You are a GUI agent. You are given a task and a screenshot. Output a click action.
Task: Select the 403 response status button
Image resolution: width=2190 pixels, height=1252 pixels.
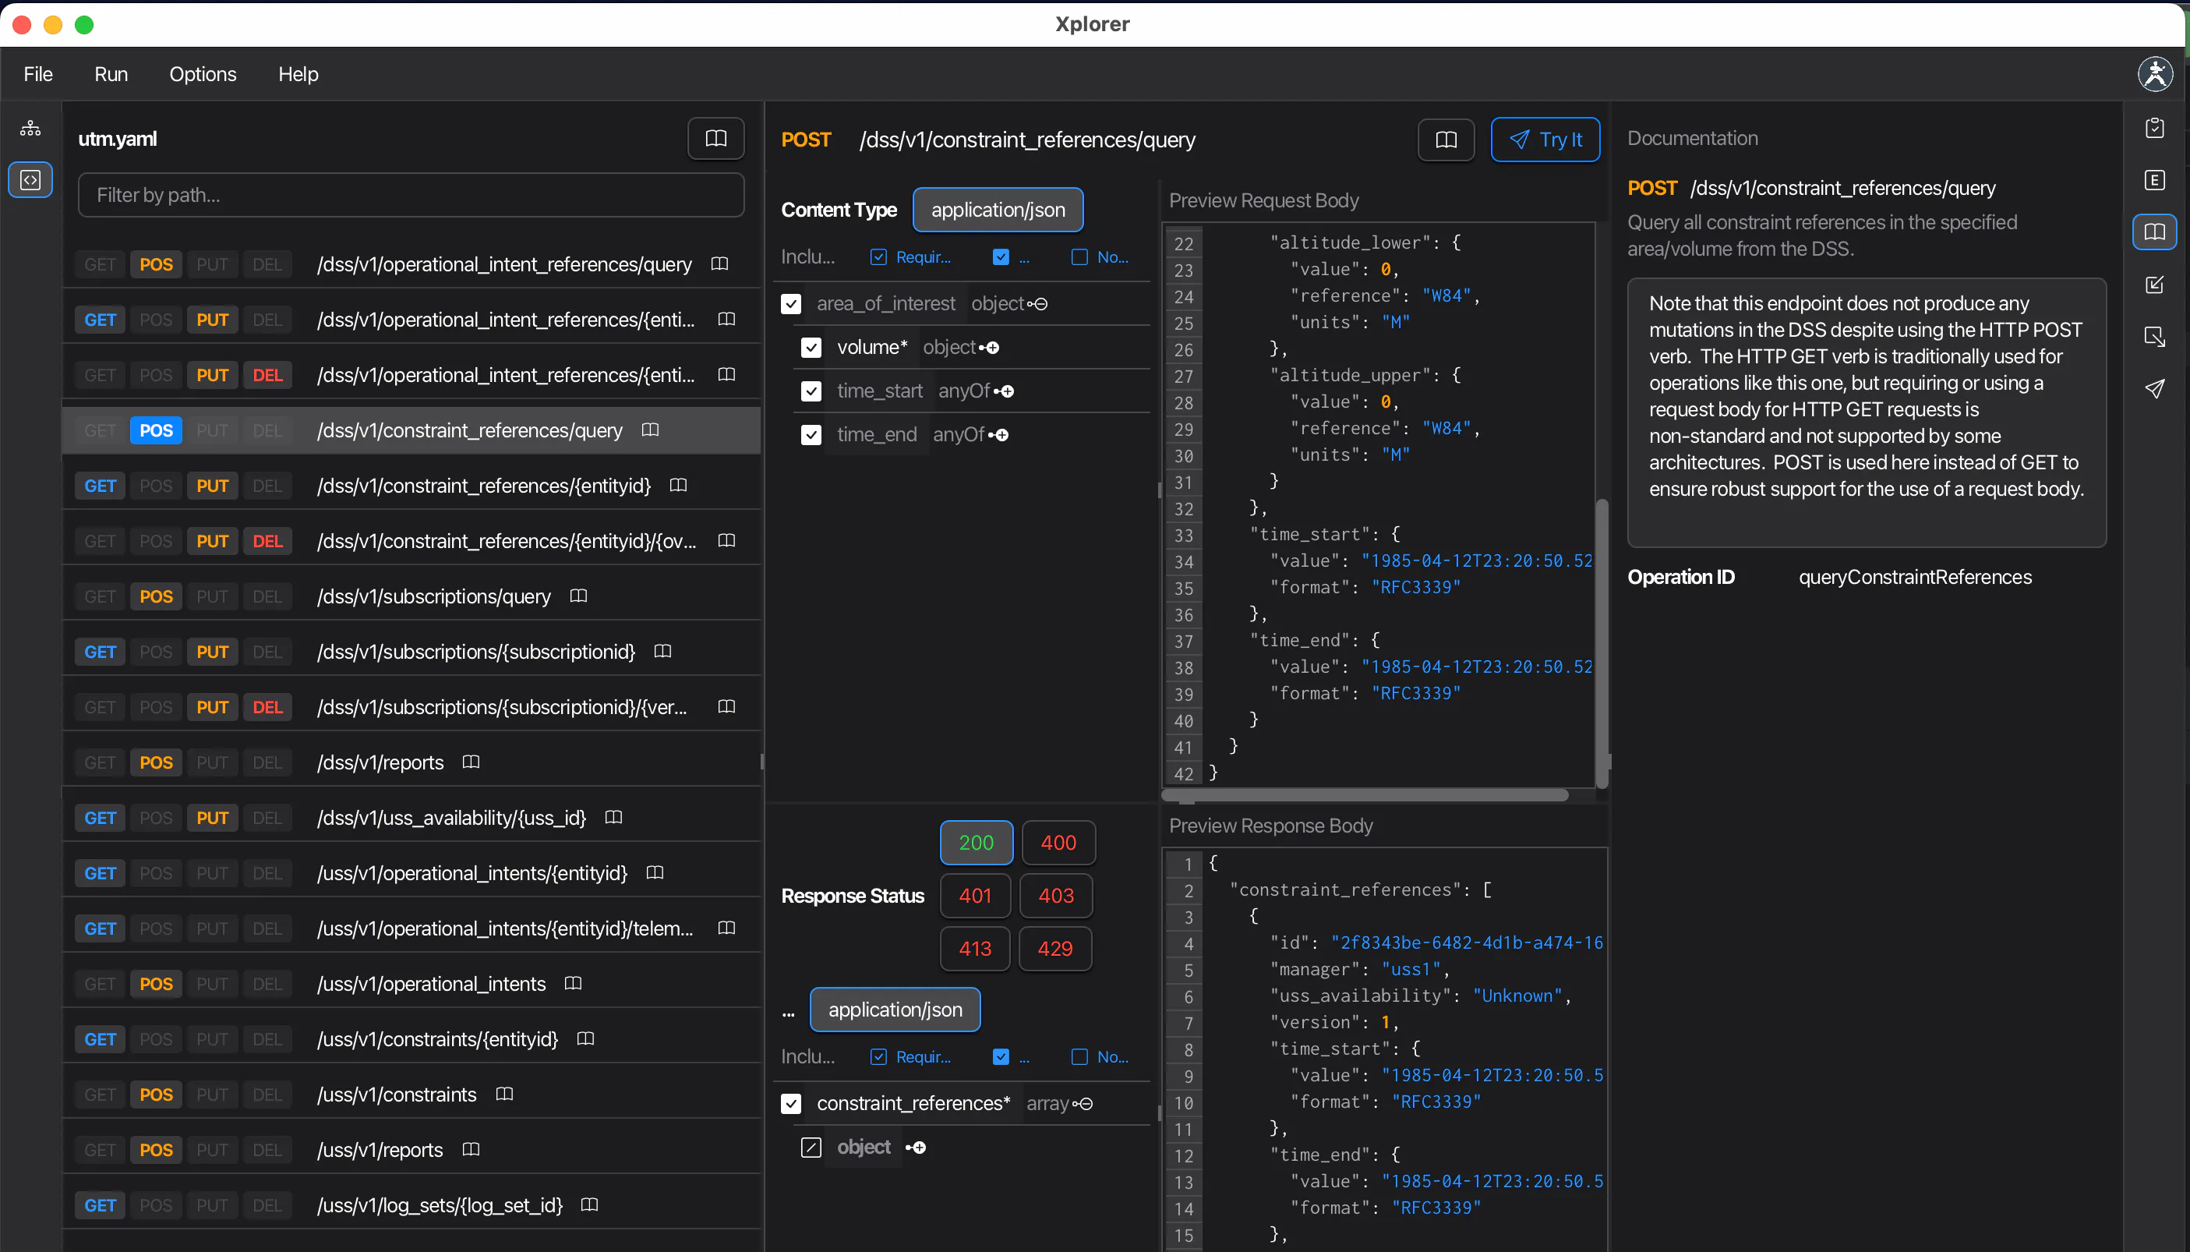click(1055, 895)
